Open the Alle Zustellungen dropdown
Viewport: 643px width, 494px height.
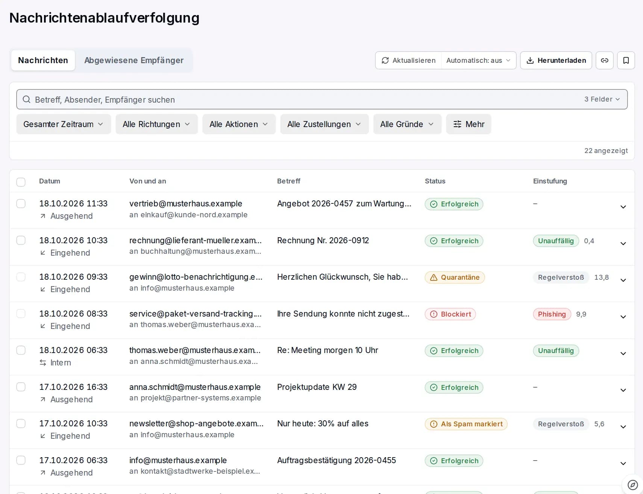pyautogui.click(x=325, y=124)
